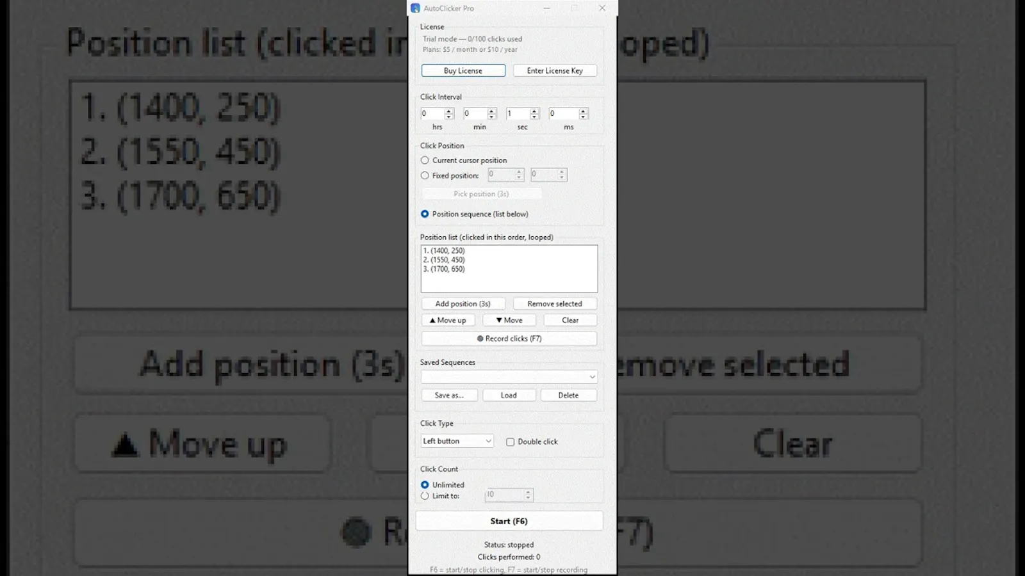
Task: Select the Limit to radio button
Action: pyautogui.click(x=425, y=495)
